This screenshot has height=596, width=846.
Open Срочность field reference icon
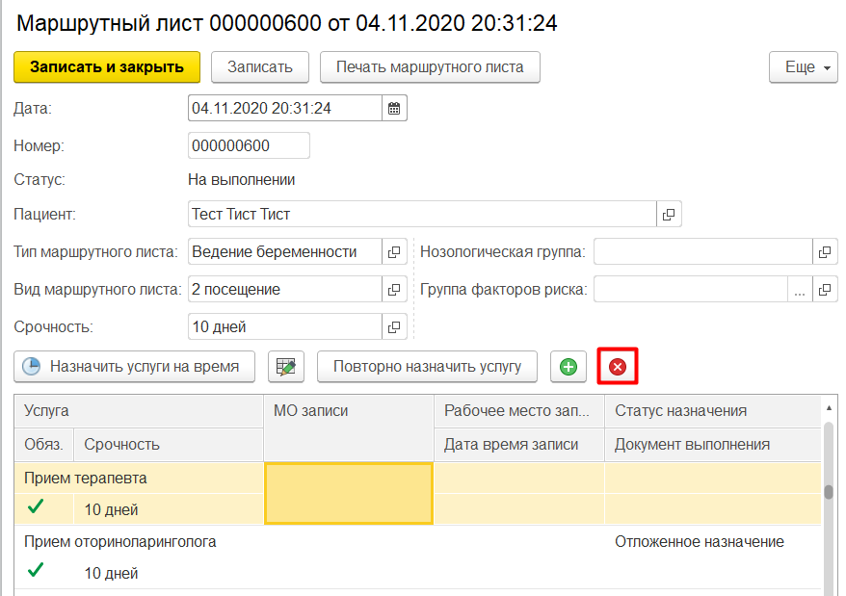(394, 326)
